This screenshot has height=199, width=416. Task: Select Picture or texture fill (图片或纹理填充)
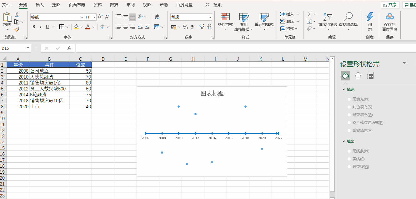(x=349, y=123)
